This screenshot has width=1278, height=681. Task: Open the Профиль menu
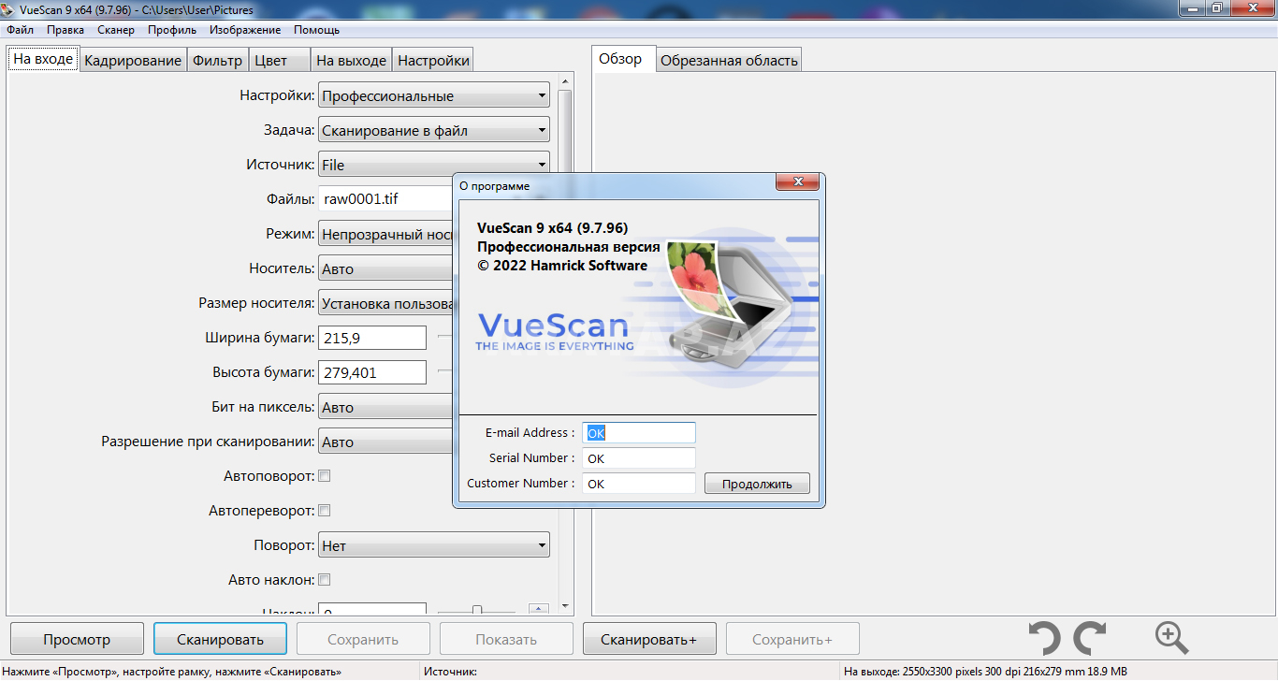[172, 30]
